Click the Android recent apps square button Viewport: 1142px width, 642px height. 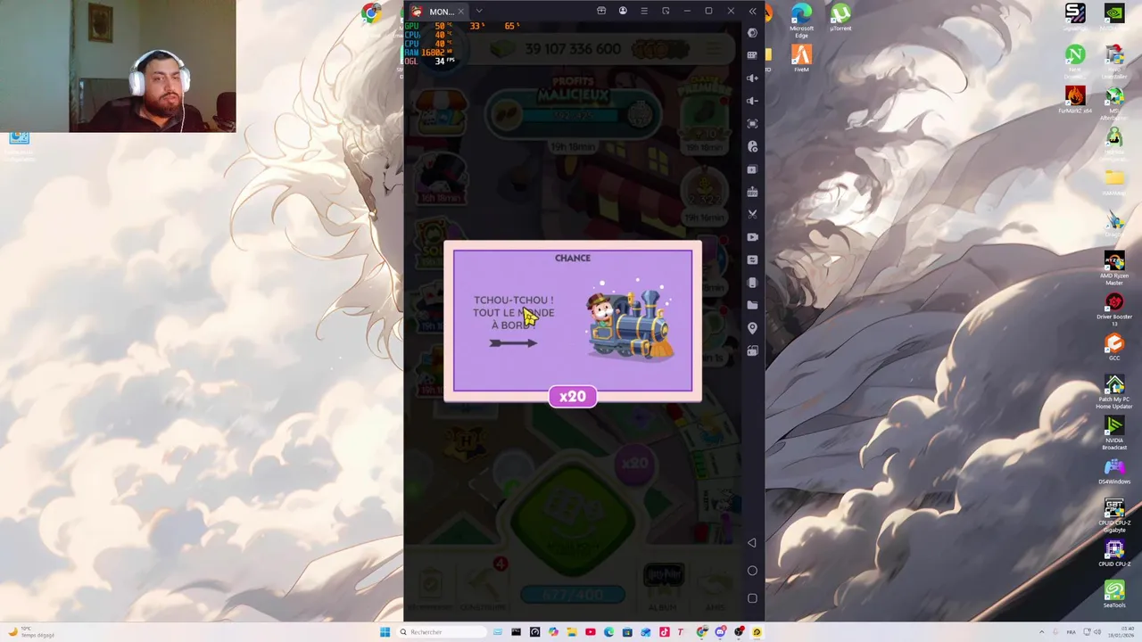point(752,598)
